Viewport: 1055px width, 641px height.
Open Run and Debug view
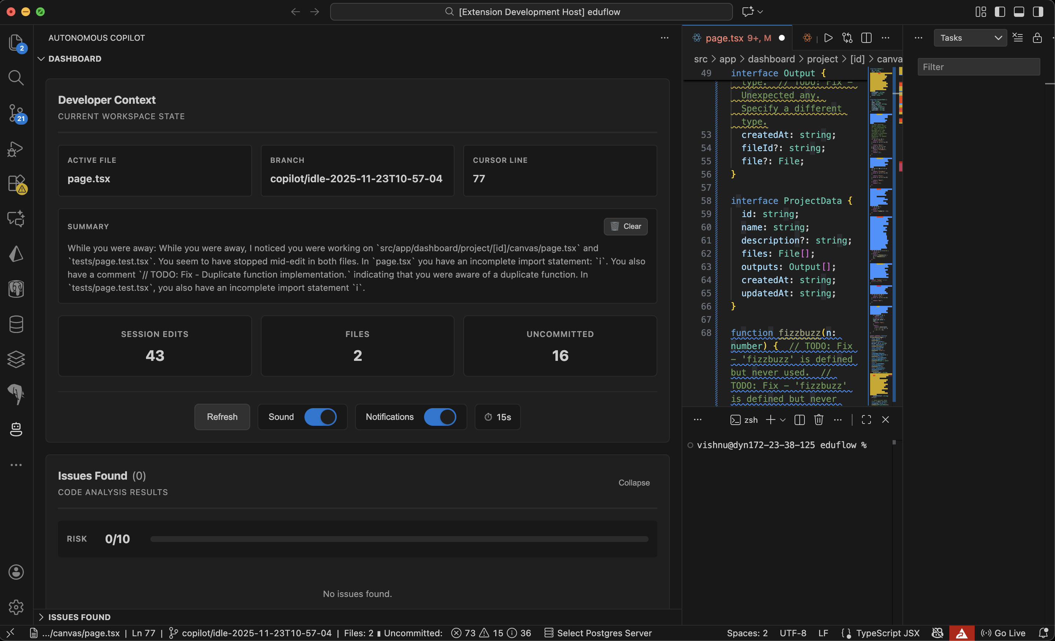click(x=16, y=149)
